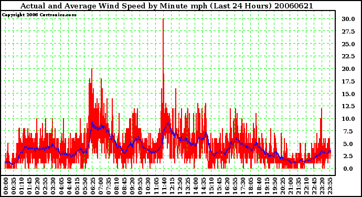Image resolution: width=362 pixels, height=197 pixels.
Task: Click the 22:10 time label
Action: point(306,186)
